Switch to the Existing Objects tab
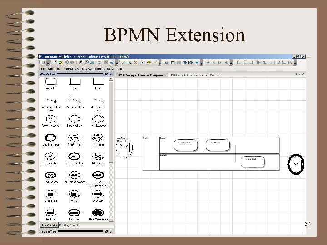327x245 pixels. pos(69,225)
